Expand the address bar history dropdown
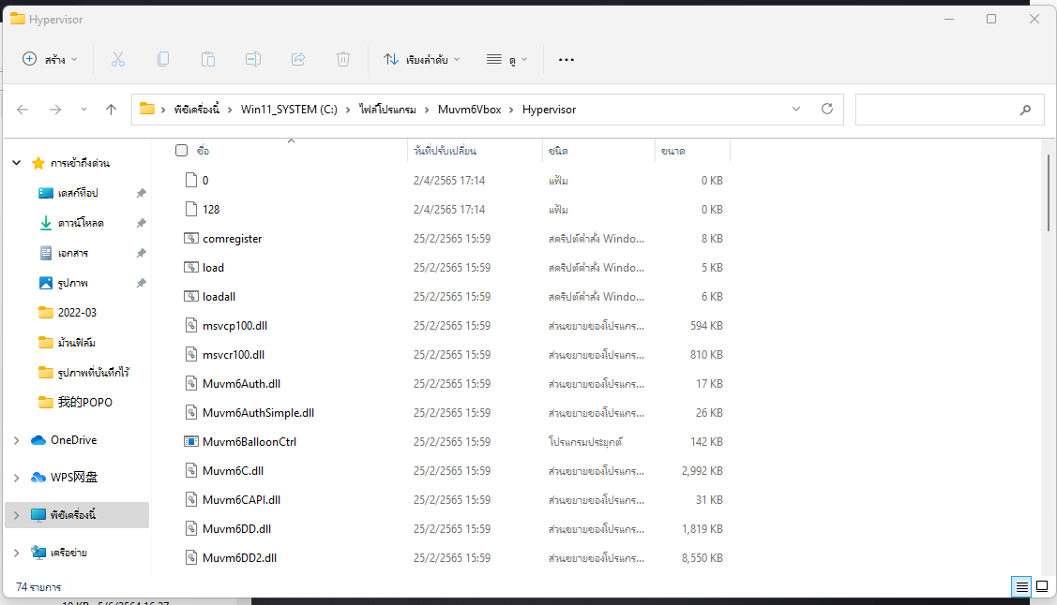 [x=796, y=109]
